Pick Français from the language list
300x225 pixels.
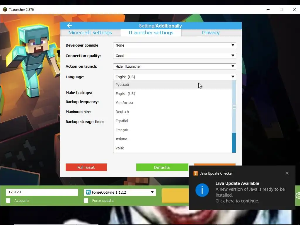pyautogui.click(x=173, y=130)
